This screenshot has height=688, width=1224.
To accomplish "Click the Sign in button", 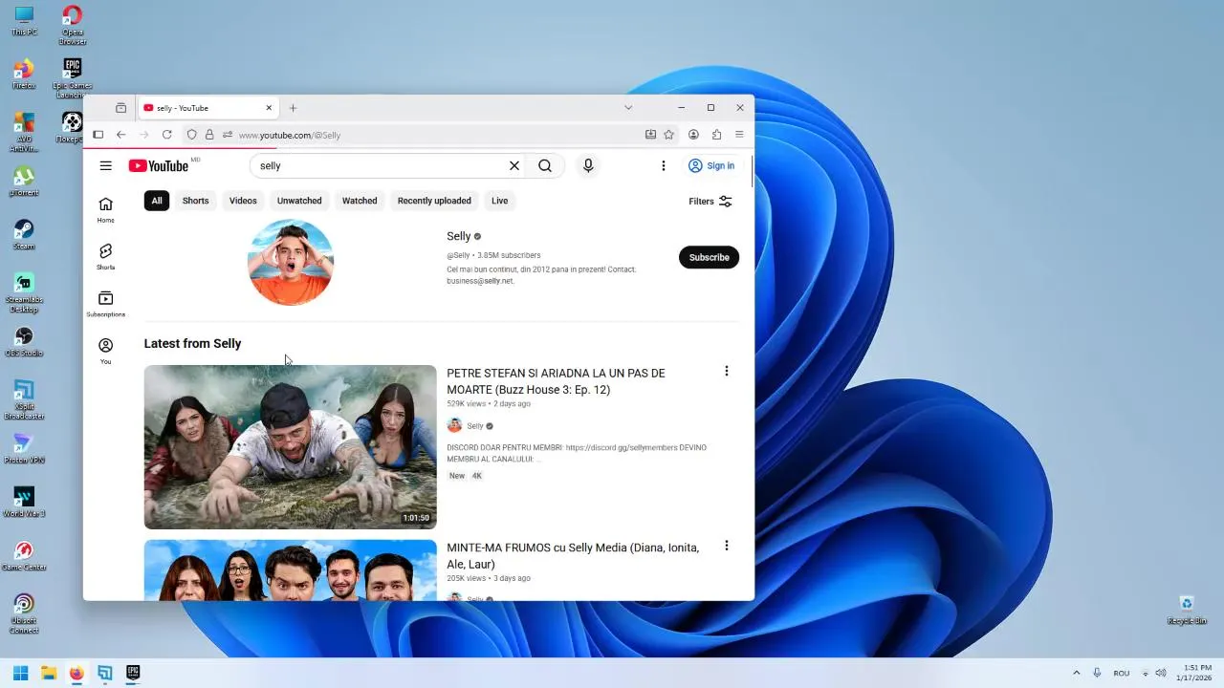I will [x=711, y=165].
